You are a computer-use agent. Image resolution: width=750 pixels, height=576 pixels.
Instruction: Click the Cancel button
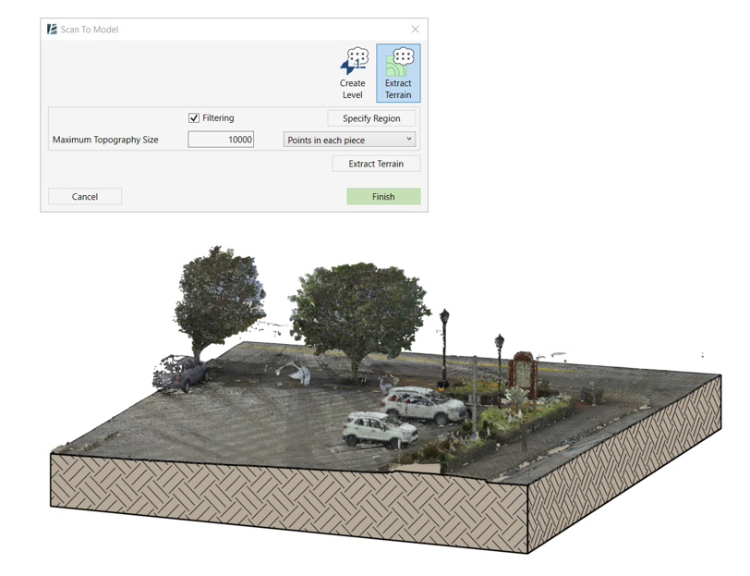85,196
